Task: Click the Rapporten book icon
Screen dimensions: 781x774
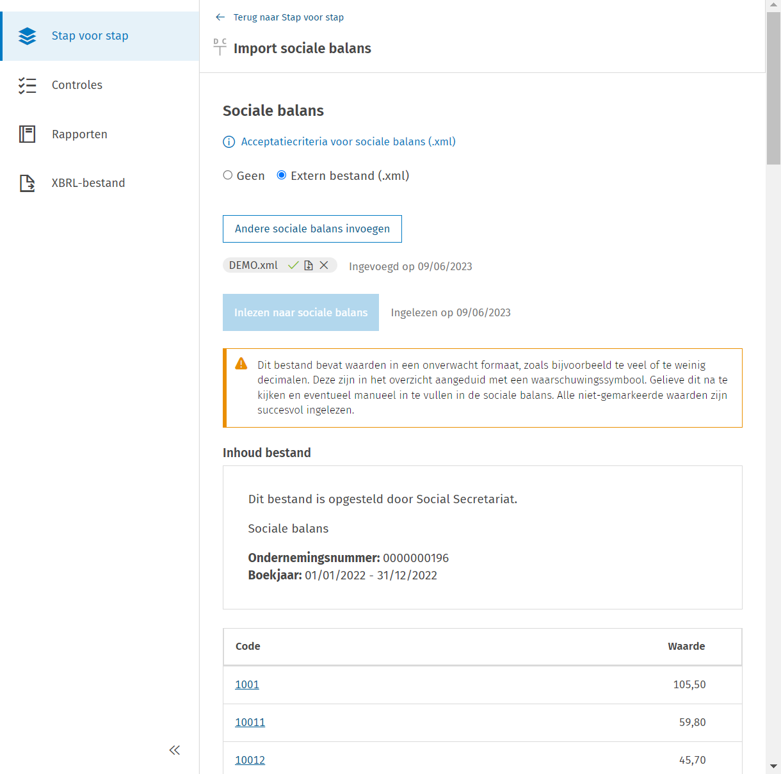Action: point(28,134)
